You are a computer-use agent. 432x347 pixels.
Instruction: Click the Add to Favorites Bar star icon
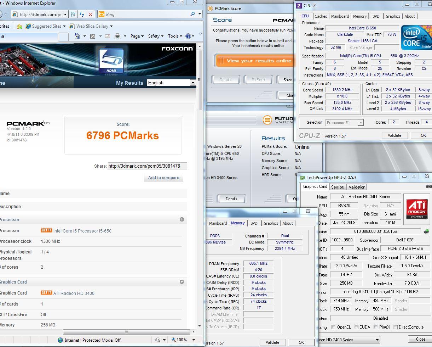coord(19,26)
